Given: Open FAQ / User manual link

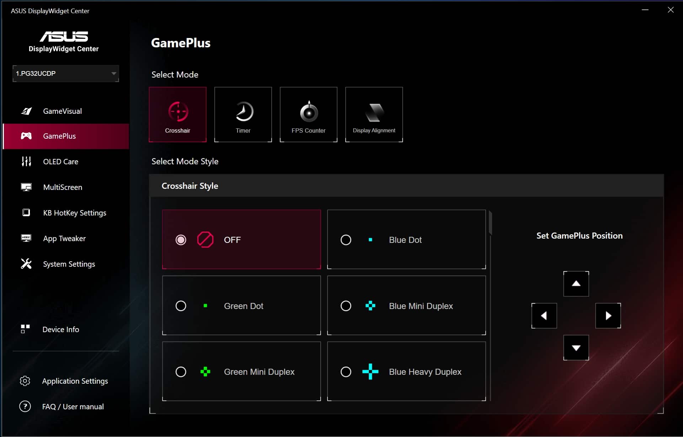Looking at the screenshot, I should click(x=73, y=406).
